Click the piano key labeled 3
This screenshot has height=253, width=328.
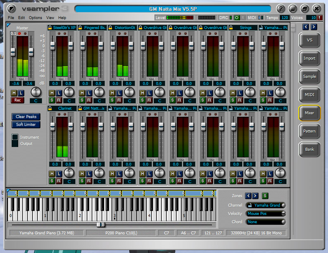115,217
